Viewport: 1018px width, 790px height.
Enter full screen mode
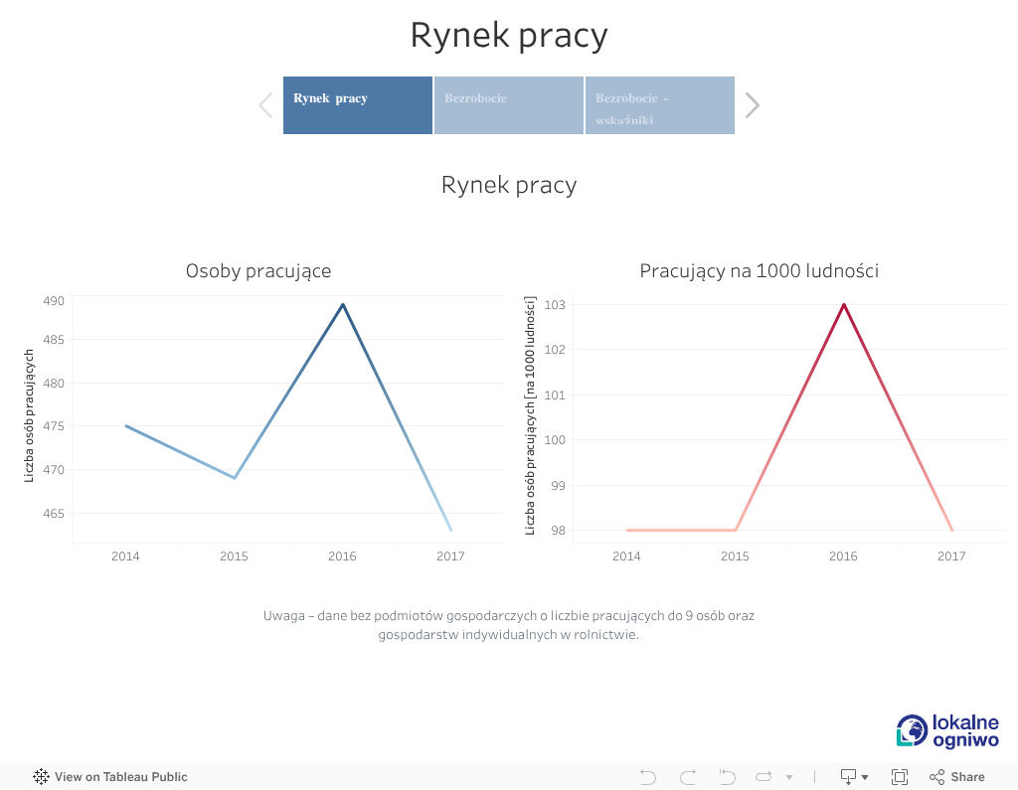tap(900, 776)
